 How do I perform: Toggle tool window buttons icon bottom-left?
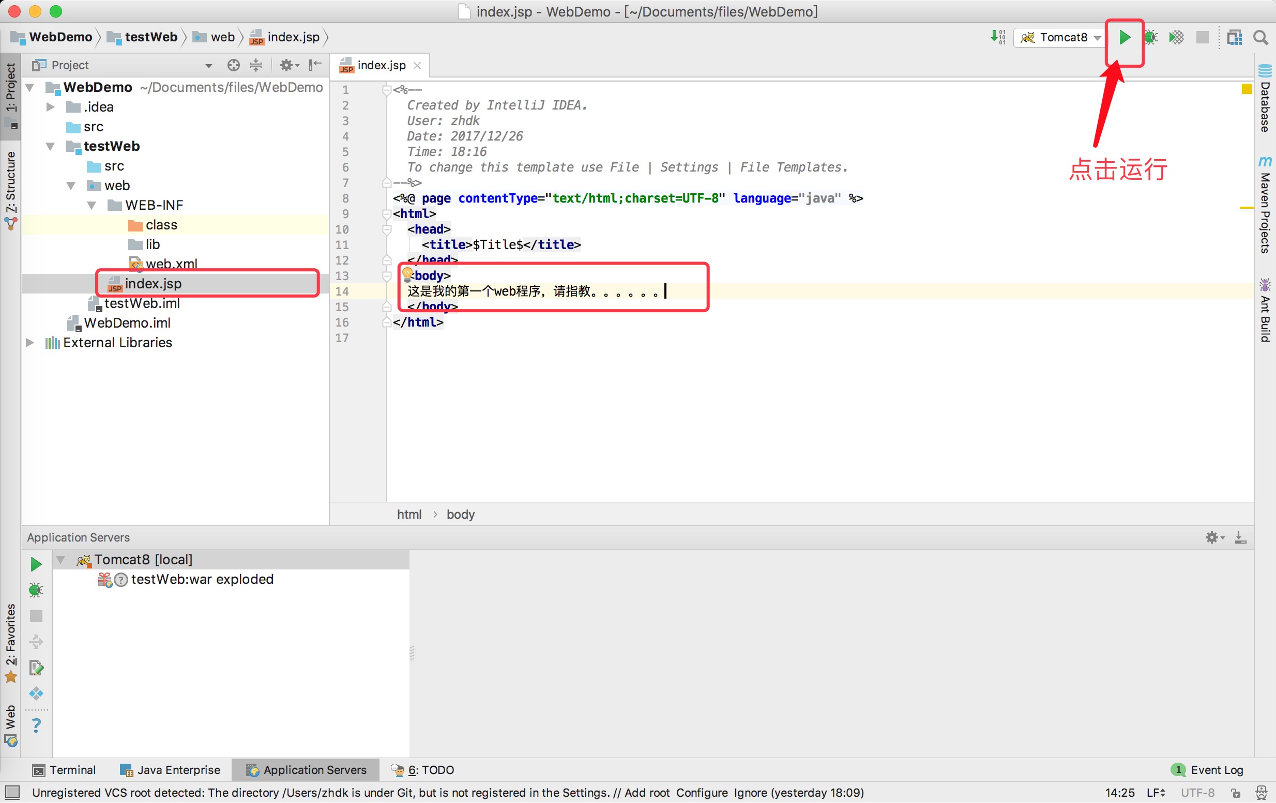click(x=12, y=792)
